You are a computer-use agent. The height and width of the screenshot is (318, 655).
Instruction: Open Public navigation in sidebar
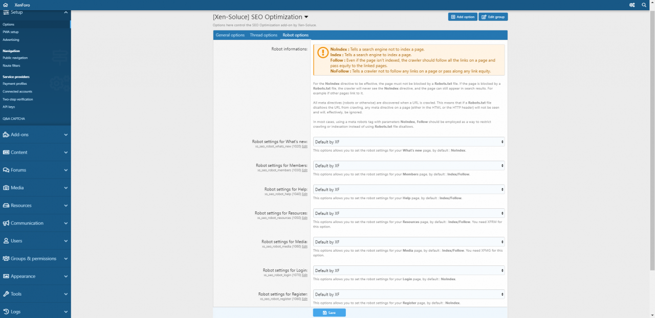click(x=35, y=58)
